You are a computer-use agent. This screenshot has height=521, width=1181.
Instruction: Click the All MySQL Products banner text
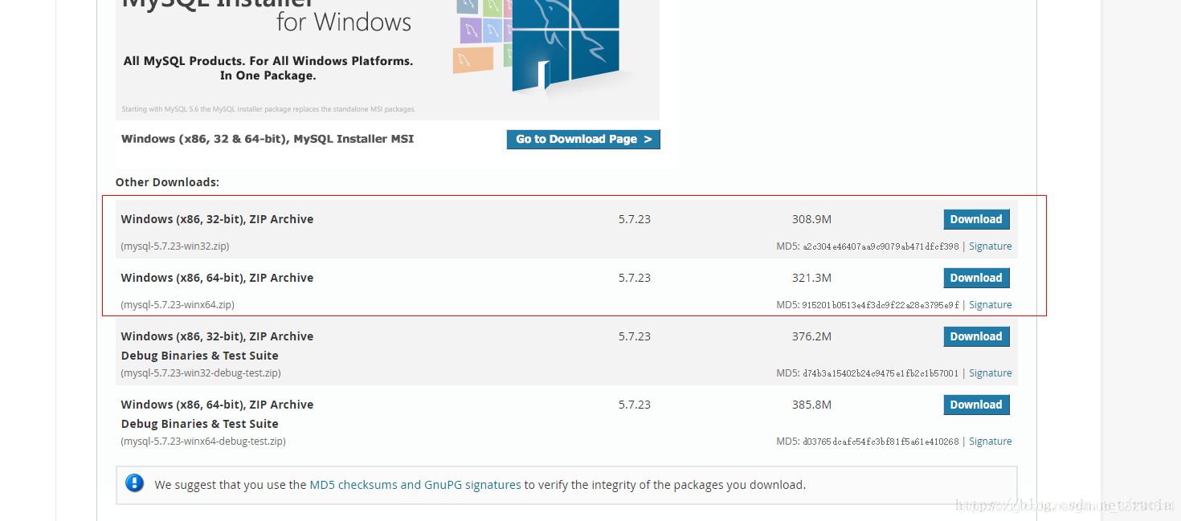click(268, 68)
